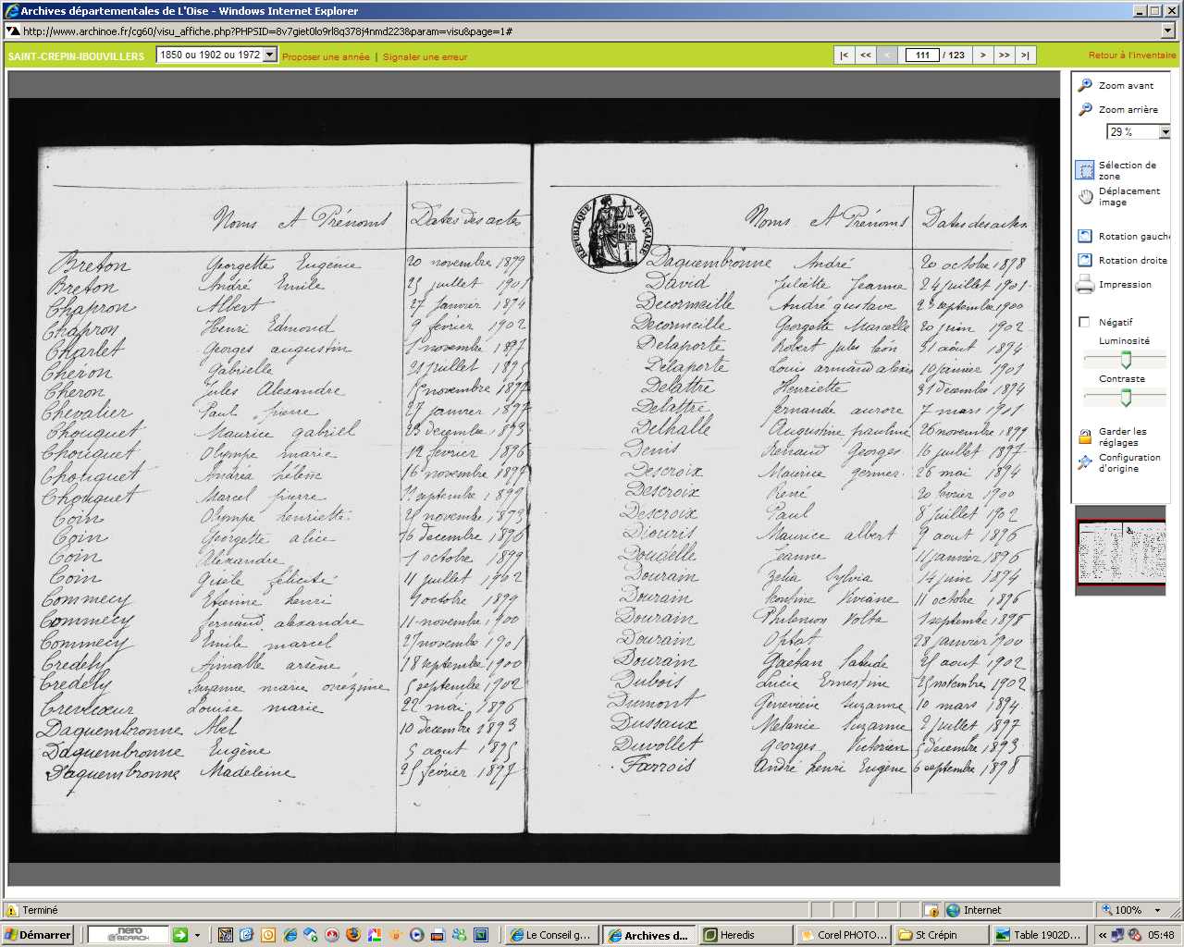Rotate the image left with Rotation gauche
1184x947 pixels.
tap(1085, 237)
